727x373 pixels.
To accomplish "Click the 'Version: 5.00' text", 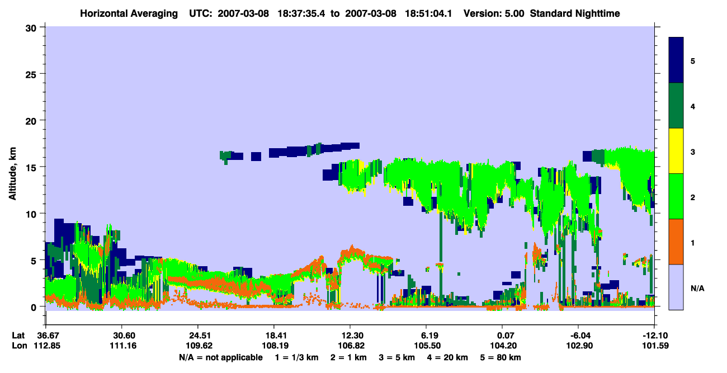I will 494,13.
